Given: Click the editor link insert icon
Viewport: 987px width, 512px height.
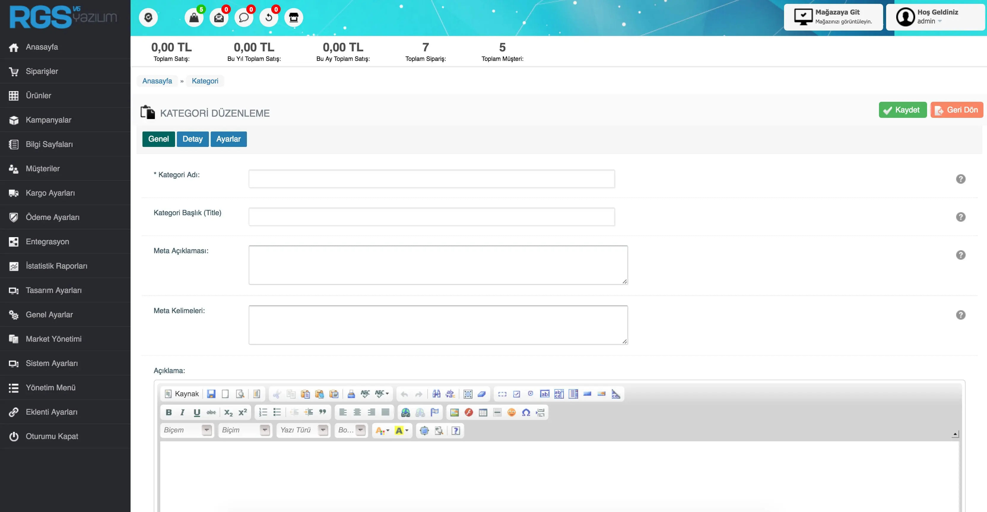Looking at the screenshot, I should 405,412.
